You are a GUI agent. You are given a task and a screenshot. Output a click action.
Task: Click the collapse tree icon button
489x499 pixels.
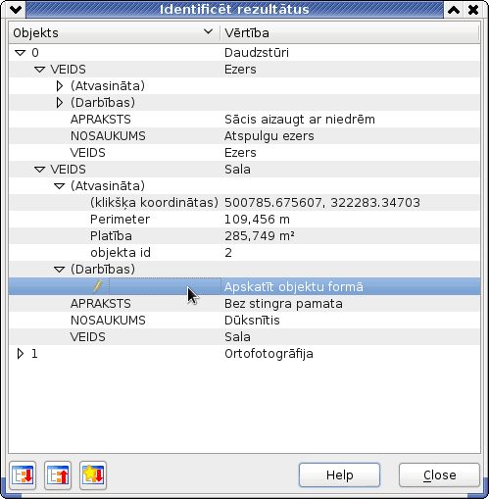[x=58, y=475]
